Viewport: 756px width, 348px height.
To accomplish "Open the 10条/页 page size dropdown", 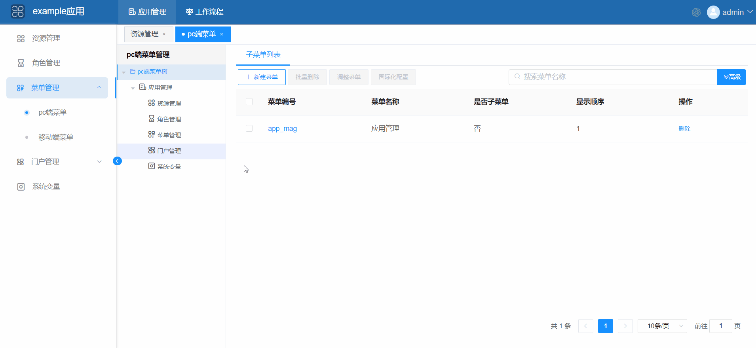I will pos(662,326).
